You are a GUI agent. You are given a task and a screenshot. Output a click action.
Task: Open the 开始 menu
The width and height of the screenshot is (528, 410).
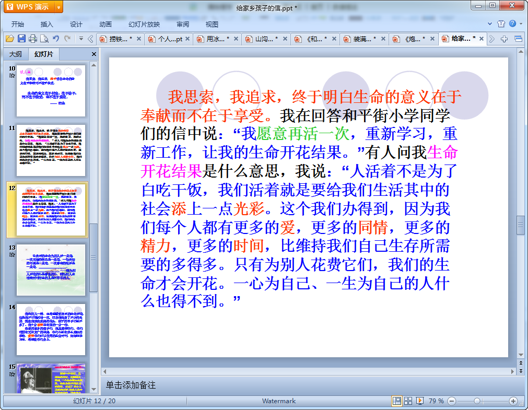pyautogui.click(x=18, y=24)
